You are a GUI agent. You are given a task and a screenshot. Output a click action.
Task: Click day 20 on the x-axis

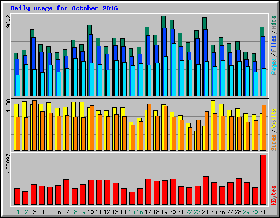(172, 212)
